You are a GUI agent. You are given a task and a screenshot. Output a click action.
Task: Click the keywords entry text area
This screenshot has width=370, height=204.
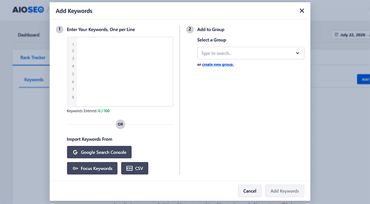pos(120,72)
